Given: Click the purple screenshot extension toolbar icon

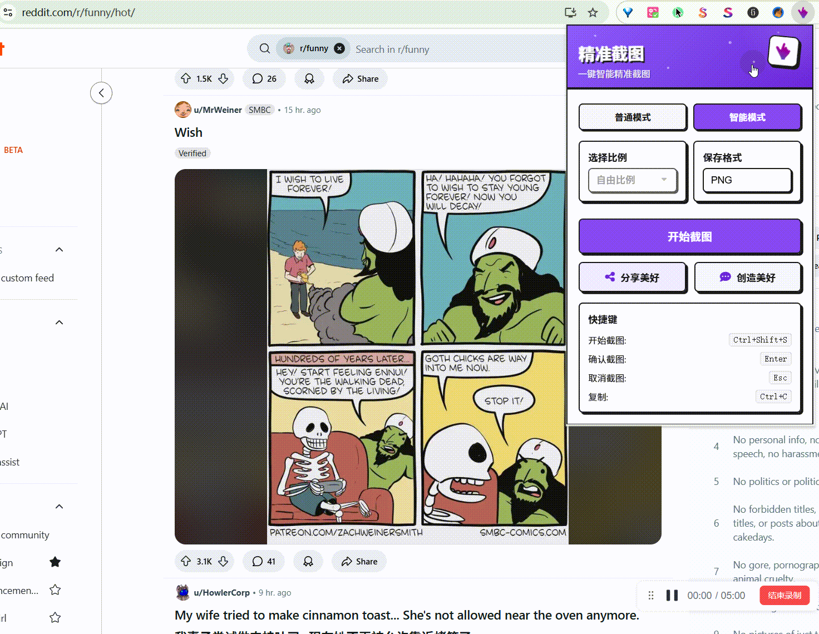Looking at the screenshot, I should 802,12.
